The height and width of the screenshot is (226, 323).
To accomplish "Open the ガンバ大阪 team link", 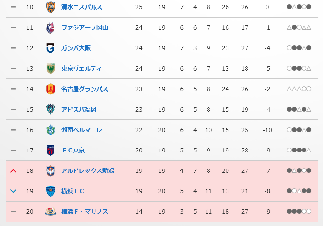I will pyautogui.click(x=76, y=48).
